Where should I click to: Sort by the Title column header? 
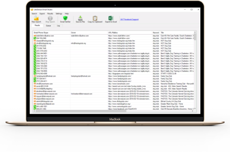[177, 33]
